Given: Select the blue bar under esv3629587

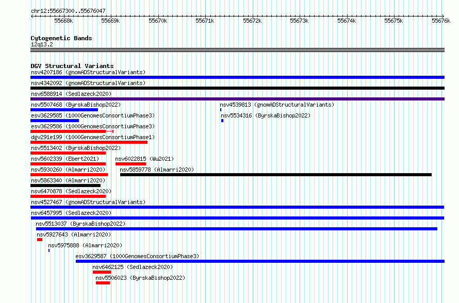Looking at the screenshot, I should point(260,261).
